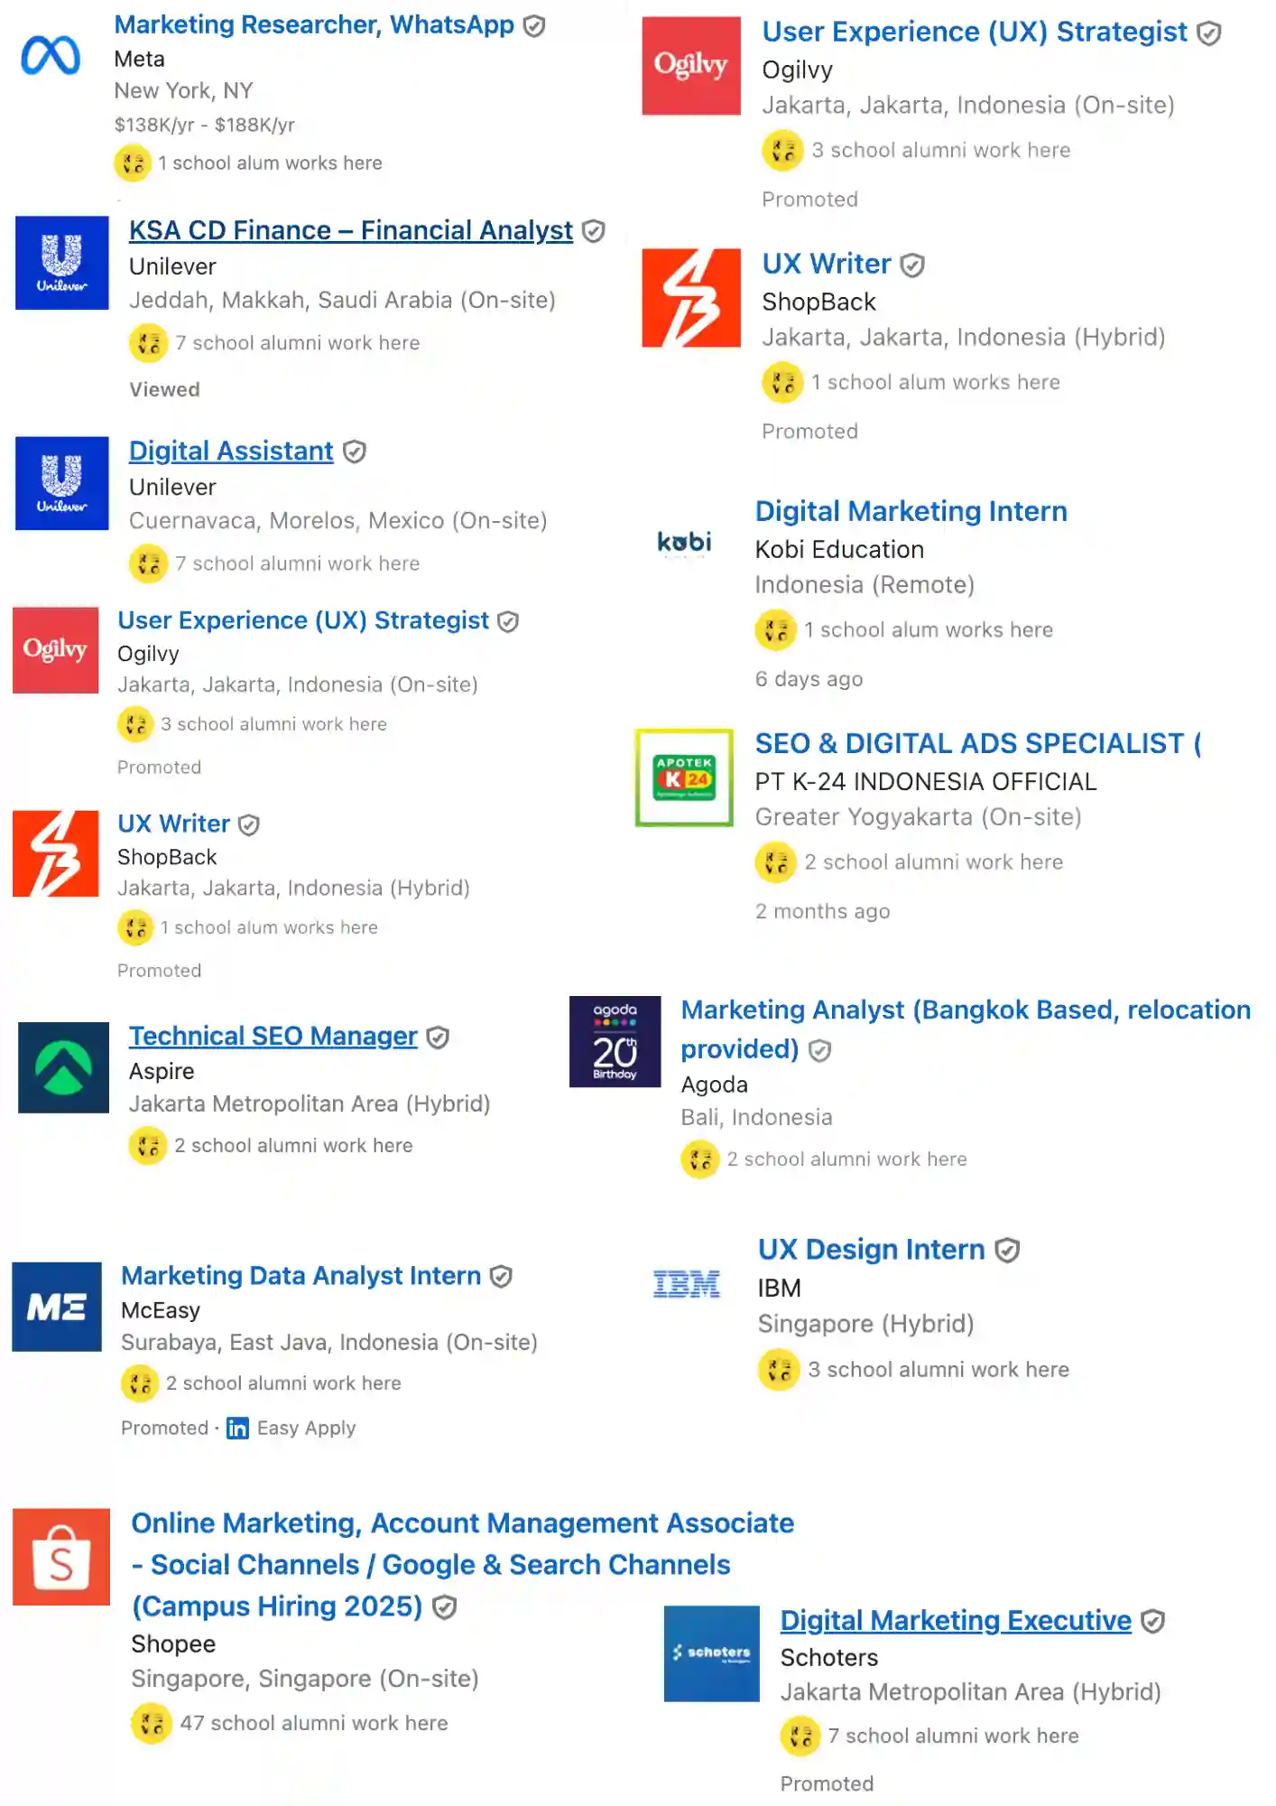1276x1806 pixels.
Task: Click the Schoters company logo
Action: point(711,1652)
